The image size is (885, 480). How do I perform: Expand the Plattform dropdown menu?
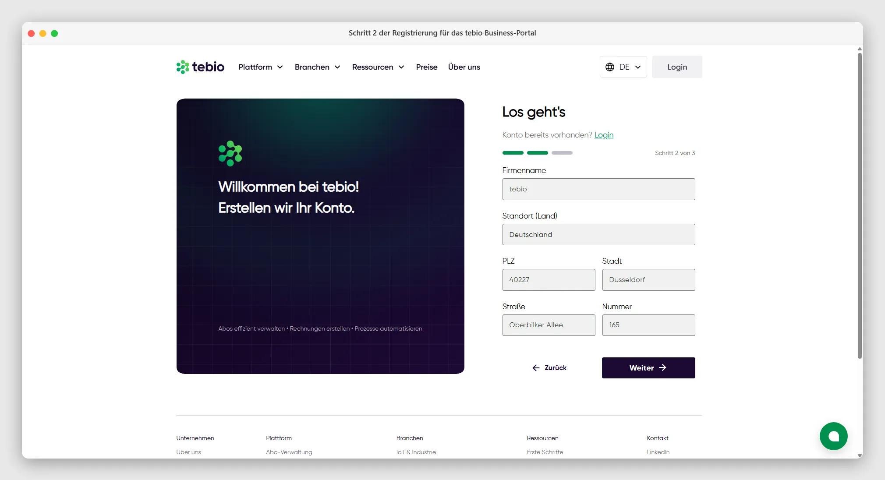(261, 67)
